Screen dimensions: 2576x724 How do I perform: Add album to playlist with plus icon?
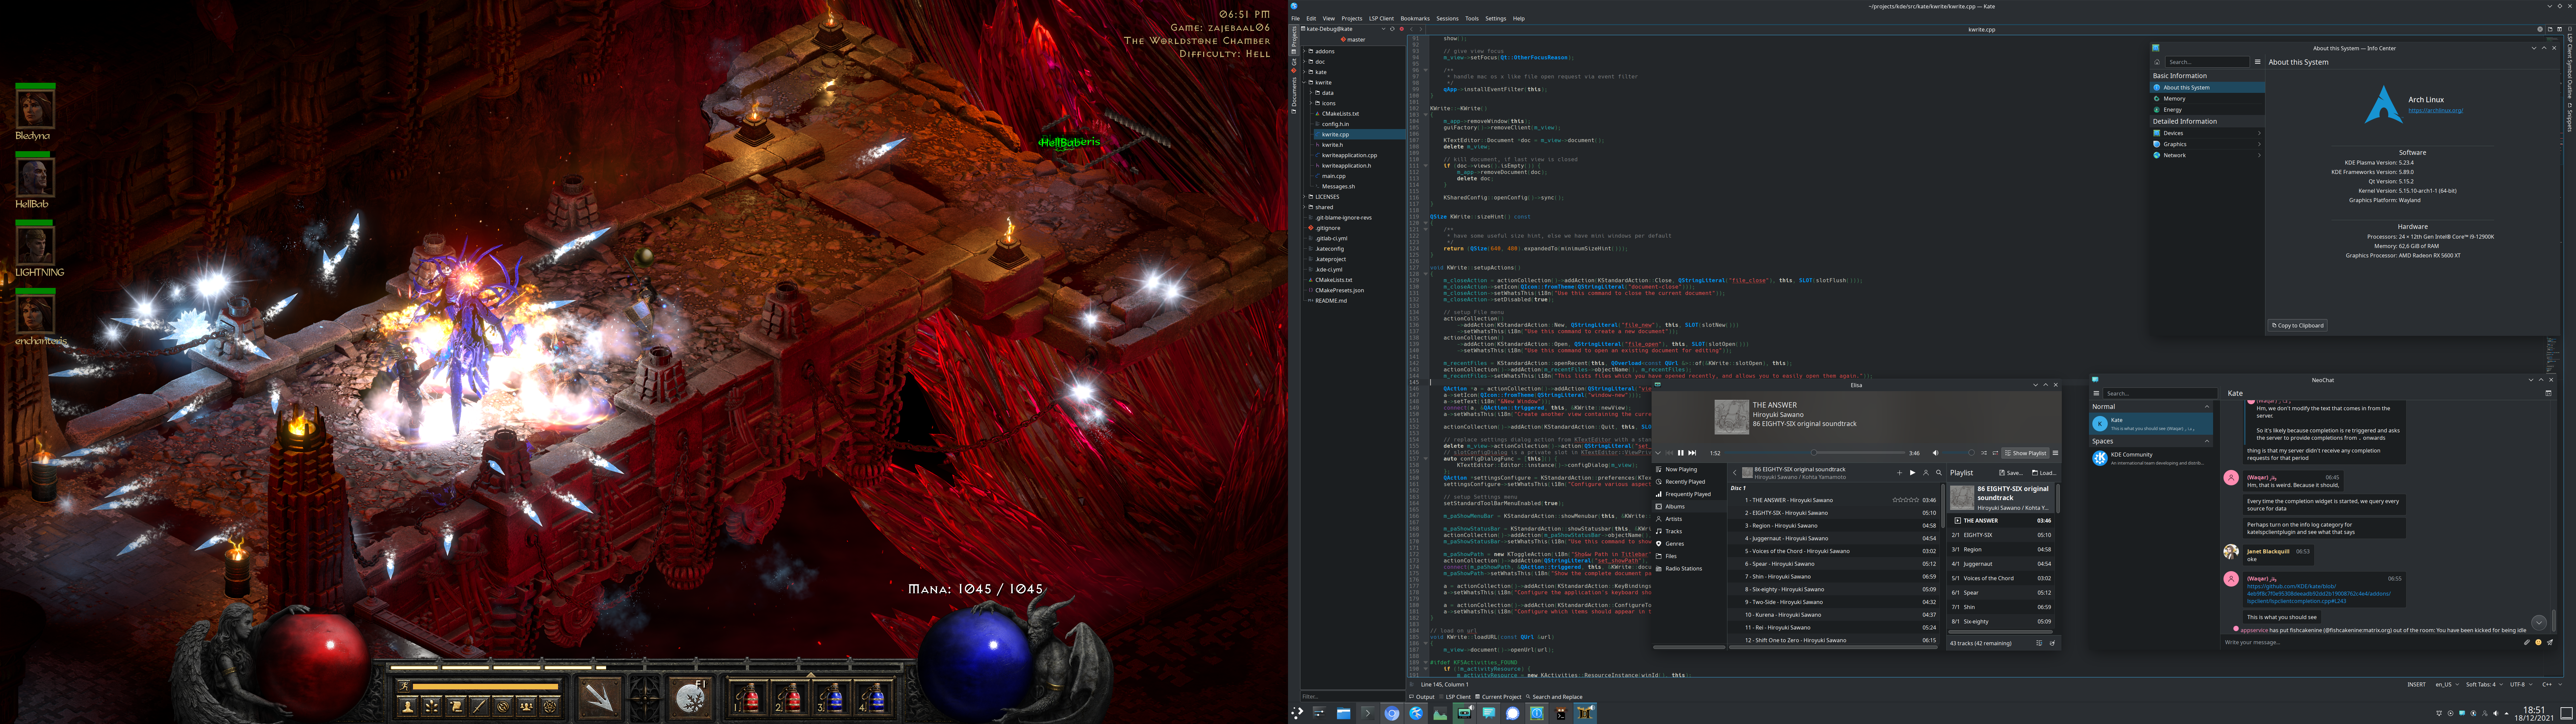[1900, 473]
